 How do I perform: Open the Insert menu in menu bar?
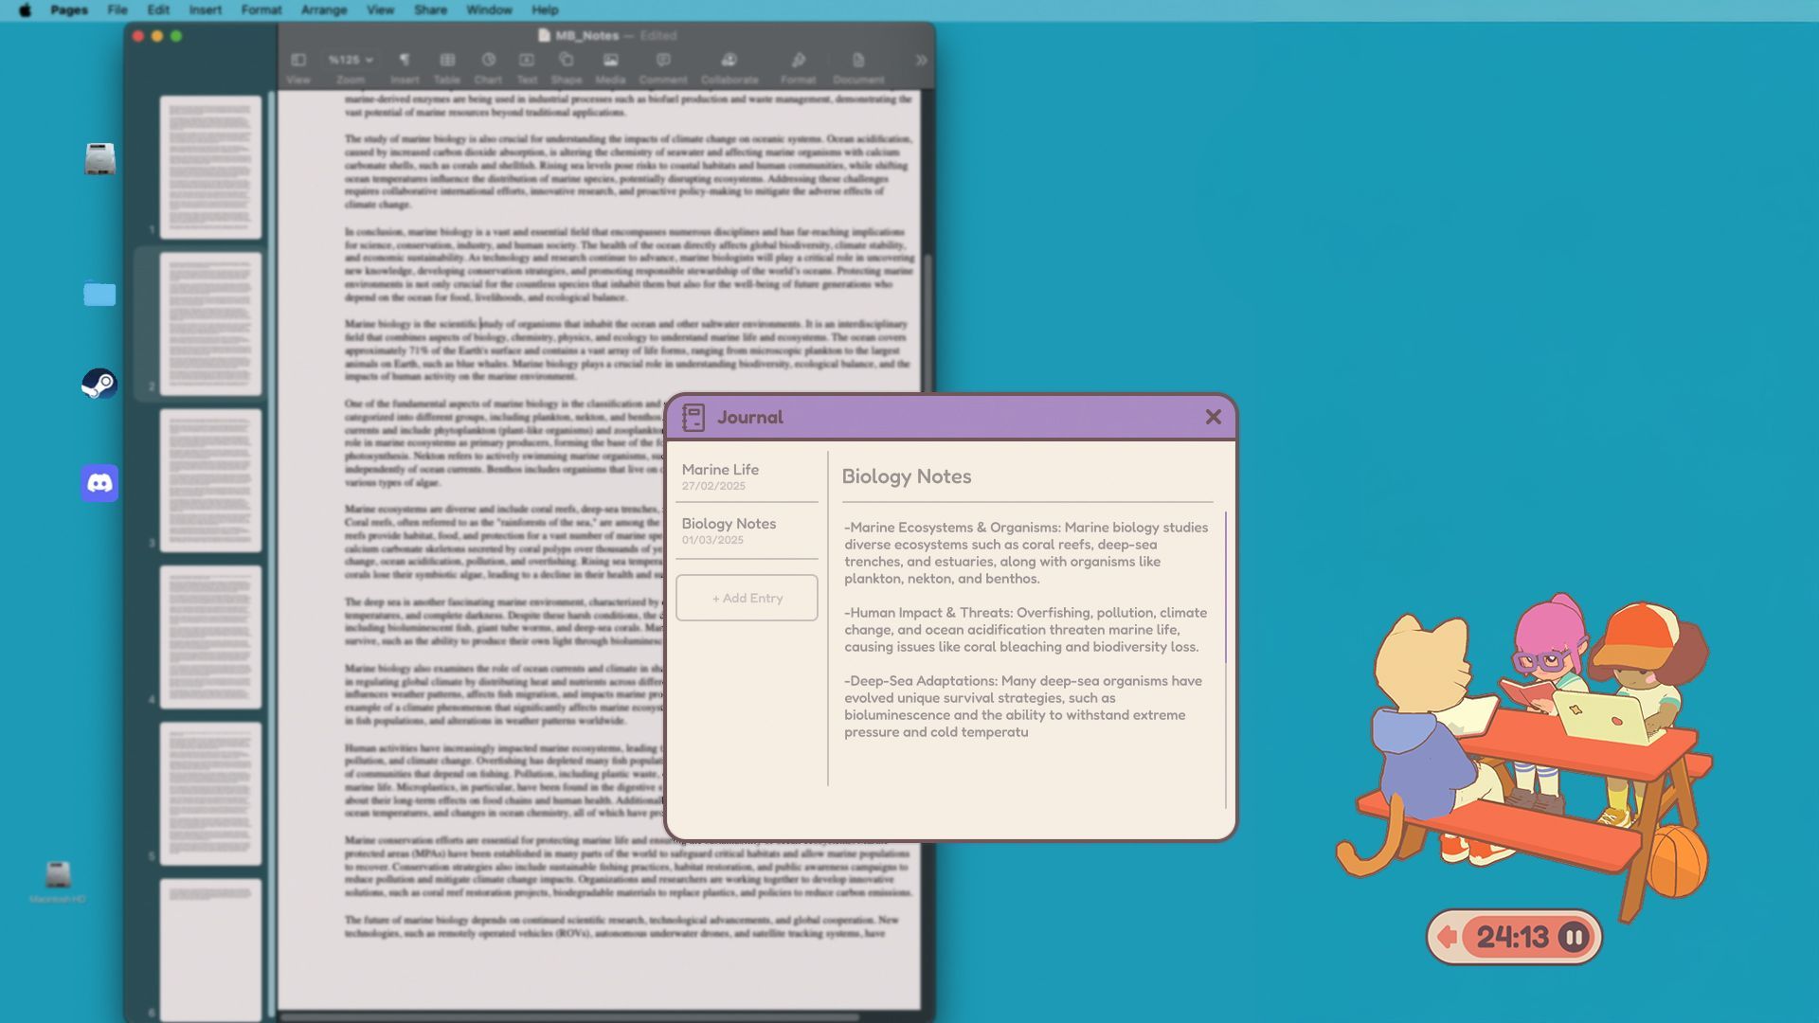(x=205, y=9)
